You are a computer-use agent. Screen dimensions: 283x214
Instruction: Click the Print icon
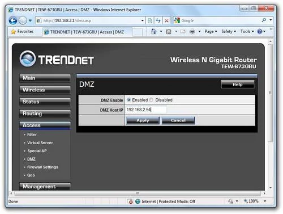[192, 32]
